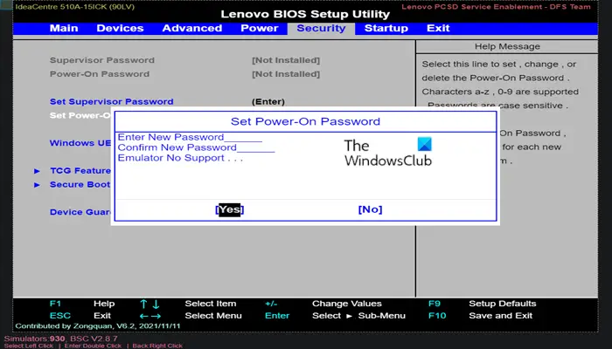Image resolution: width=612 pixels, height=349 pixels.
Task: Click the Help Message header
Action: point(507,46)
